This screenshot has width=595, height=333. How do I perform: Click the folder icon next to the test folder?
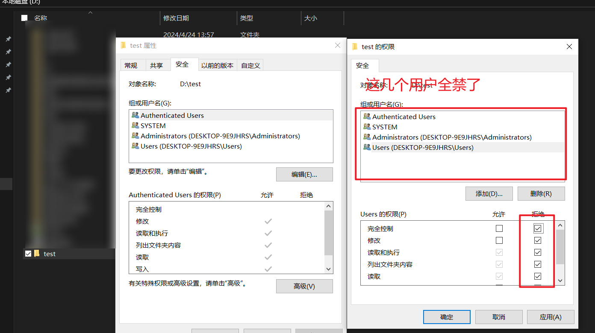37,254
